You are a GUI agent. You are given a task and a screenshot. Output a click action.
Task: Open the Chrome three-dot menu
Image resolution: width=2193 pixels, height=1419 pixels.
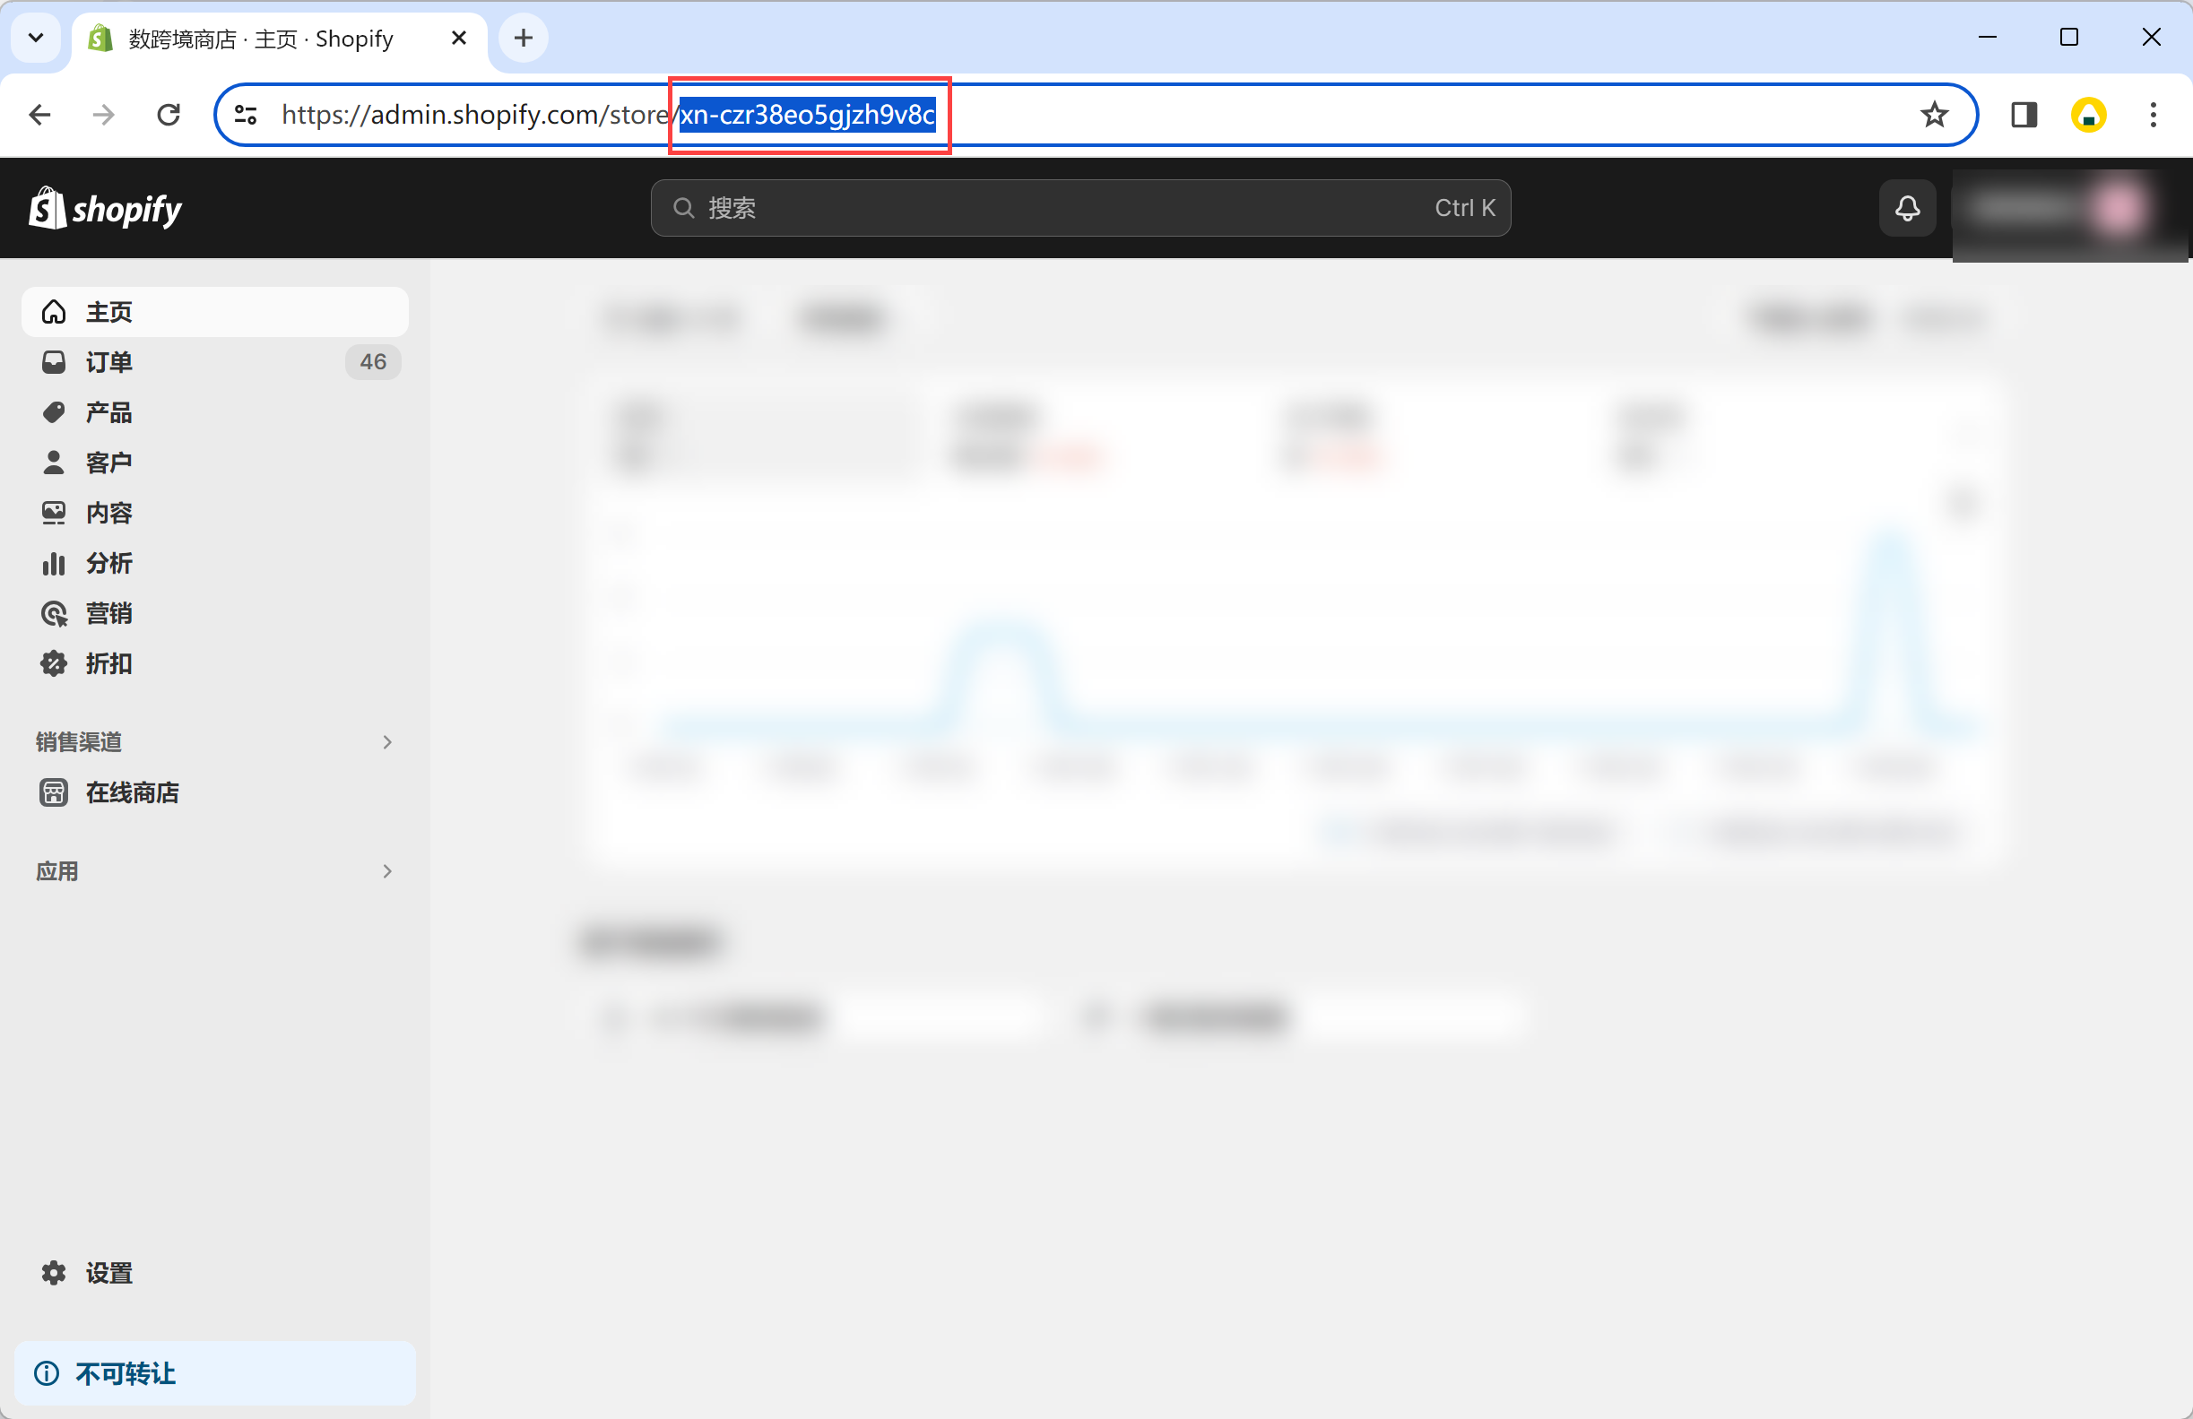[x=2153, y=115]
